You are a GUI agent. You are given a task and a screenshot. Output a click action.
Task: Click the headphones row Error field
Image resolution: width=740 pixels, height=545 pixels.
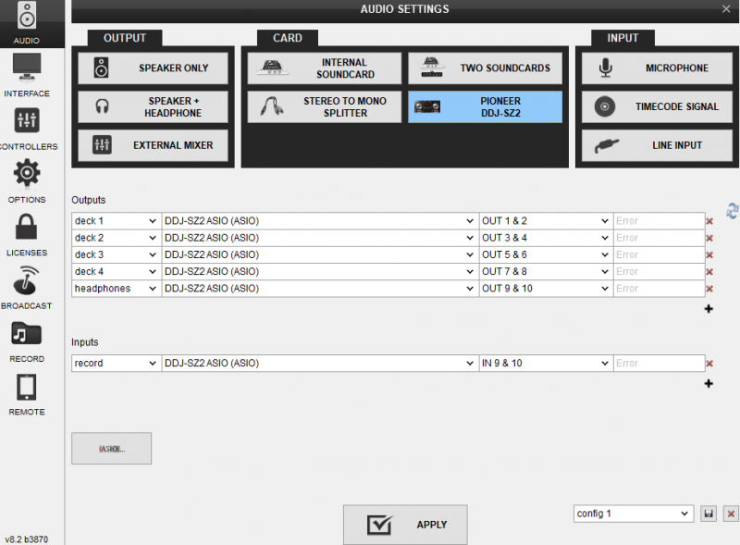(x=659, y=289)
